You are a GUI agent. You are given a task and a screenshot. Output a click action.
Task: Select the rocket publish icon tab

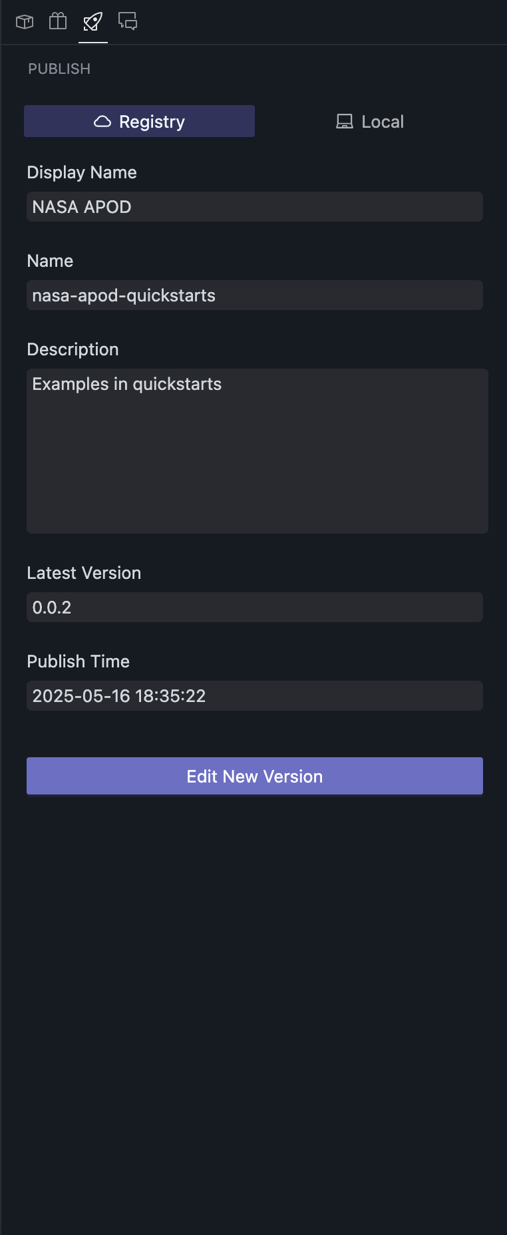(x=93, y=22)
